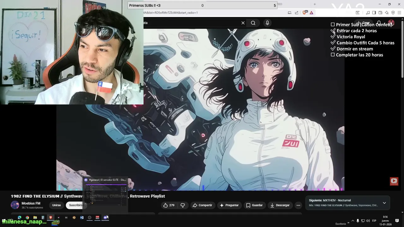
Task: Open a new browser tab with plus
Action: click(x=315, y=4)
